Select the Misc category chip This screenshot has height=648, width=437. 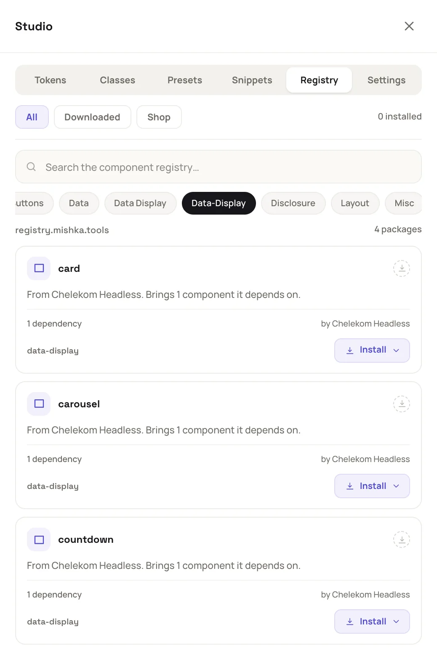tap(404, 203)
